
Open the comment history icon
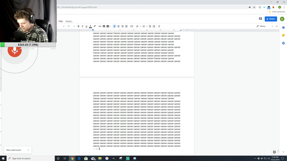pos(261,19)
